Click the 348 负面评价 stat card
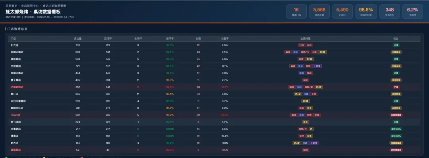 (390, 12)
